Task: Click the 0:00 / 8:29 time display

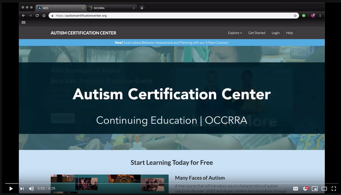Action: [x=46, y=189]
